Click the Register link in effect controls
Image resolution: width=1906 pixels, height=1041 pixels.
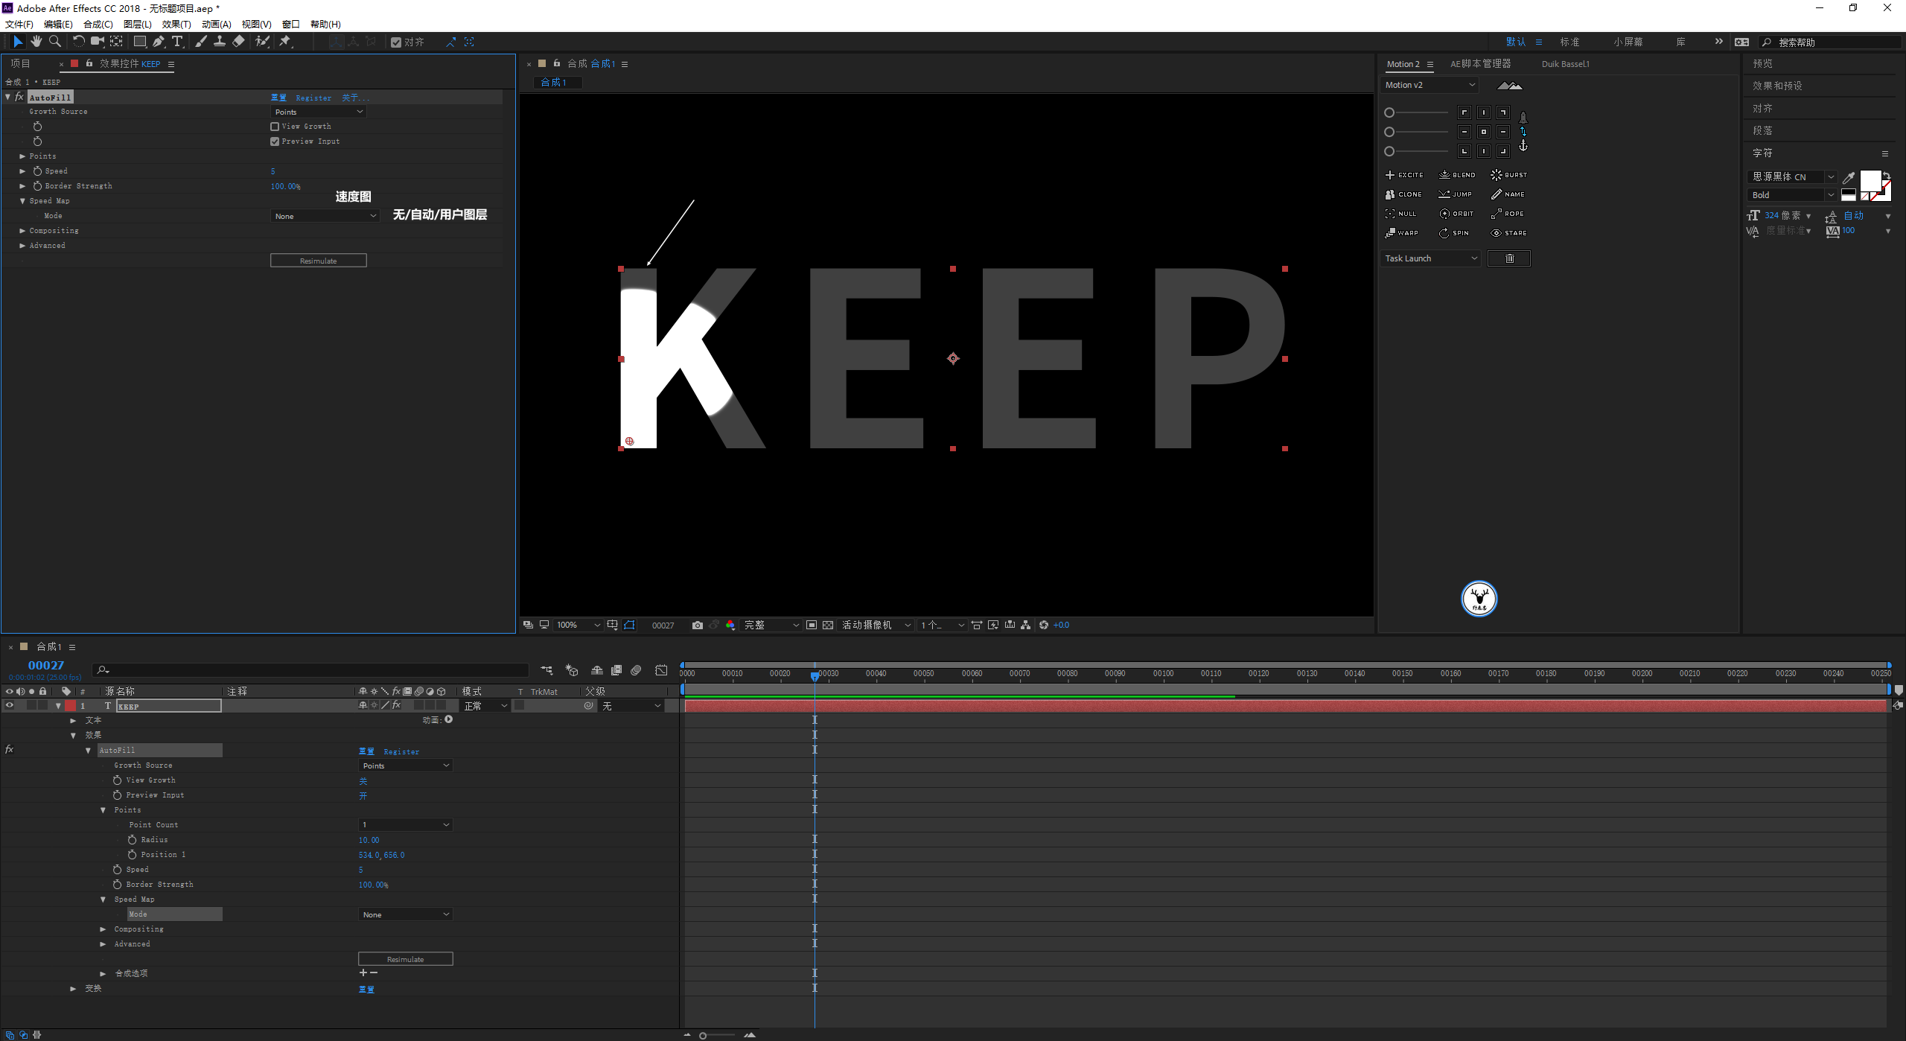tap(313, 98)
